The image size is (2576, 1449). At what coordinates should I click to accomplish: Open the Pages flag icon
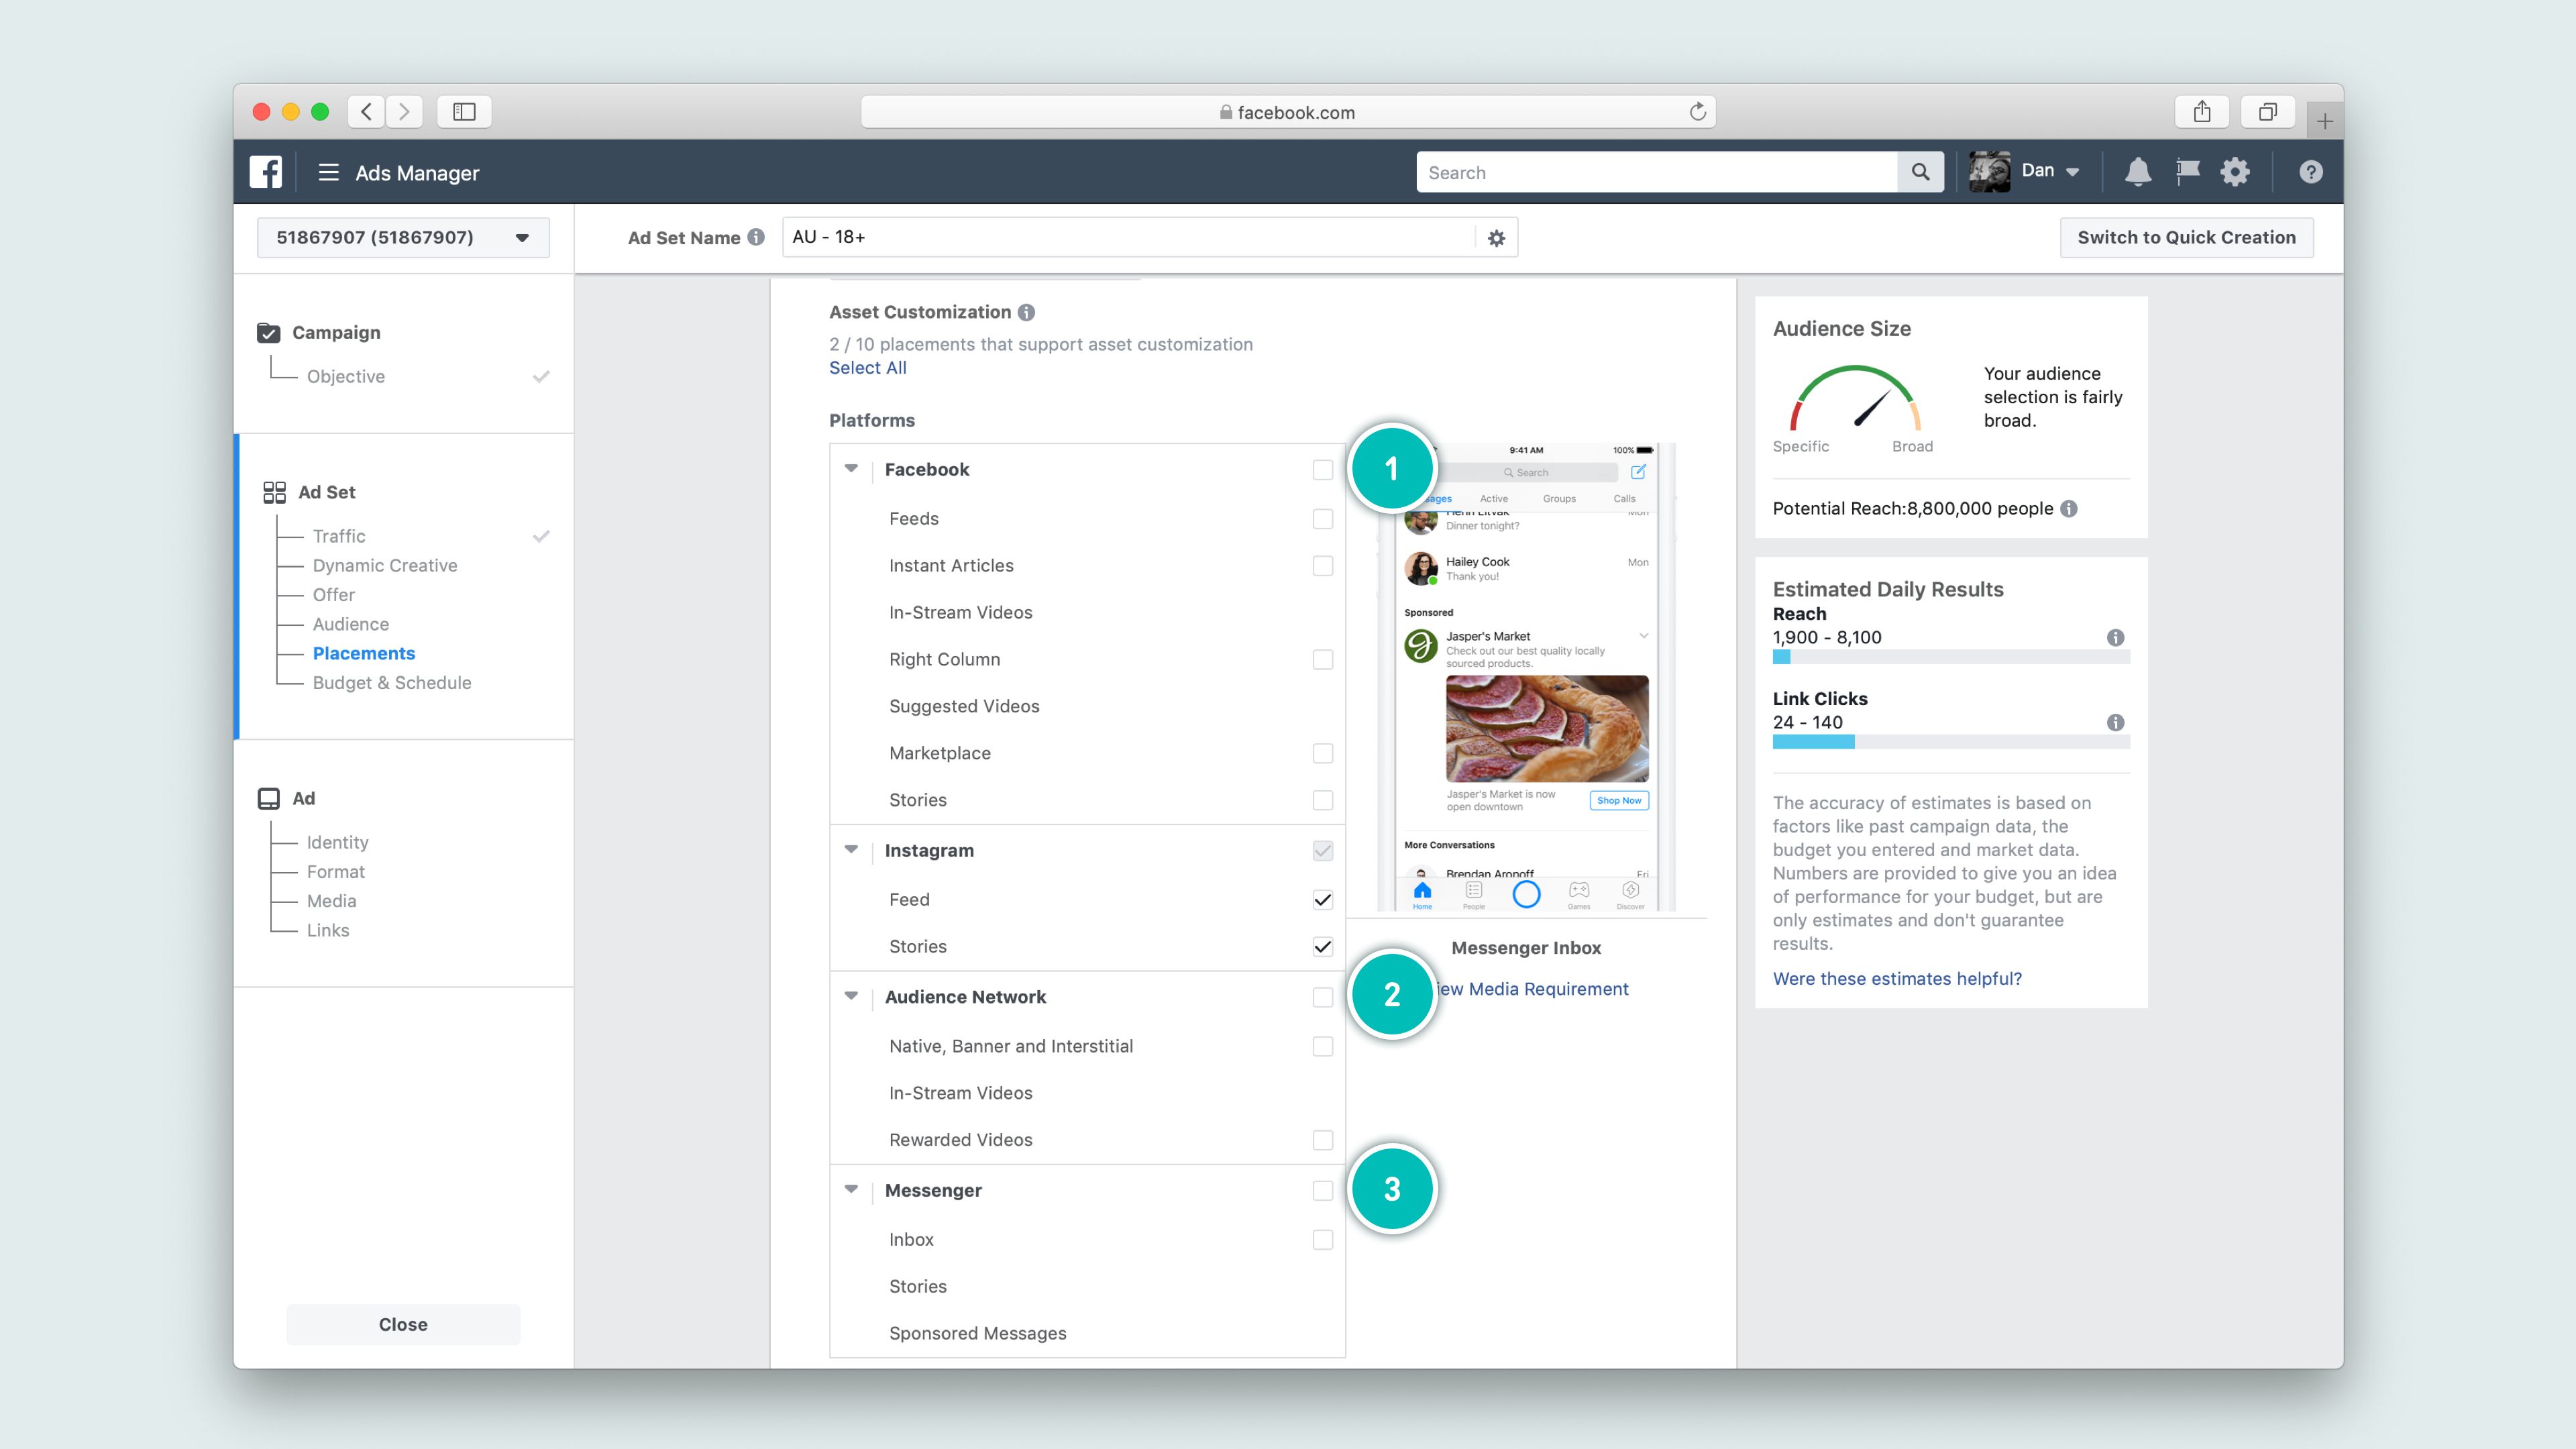[2187, 172]
